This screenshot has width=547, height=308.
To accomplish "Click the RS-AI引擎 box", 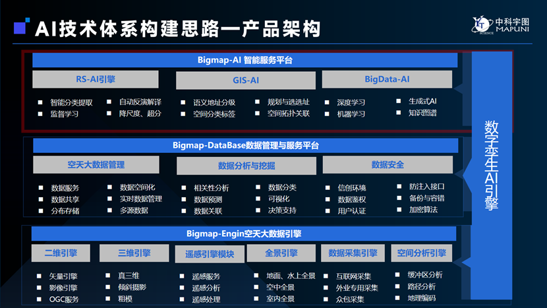I will coord(96,80).
